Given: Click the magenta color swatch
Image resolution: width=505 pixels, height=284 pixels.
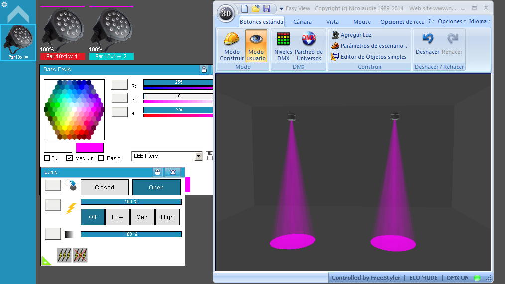Looking at the screenshot, I should tap(90, 148).
